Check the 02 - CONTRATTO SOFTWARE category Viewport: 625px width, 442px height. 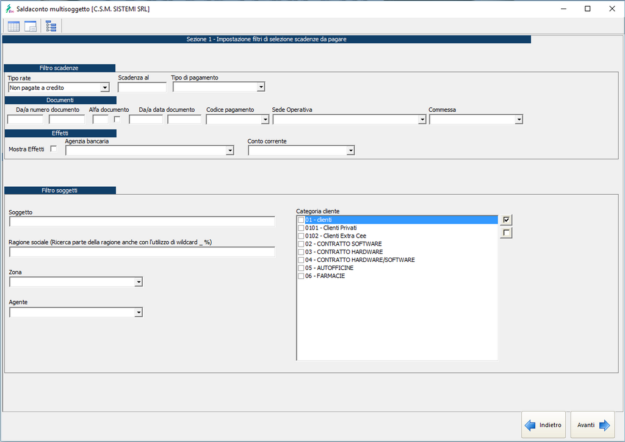(x=301, y=244)
